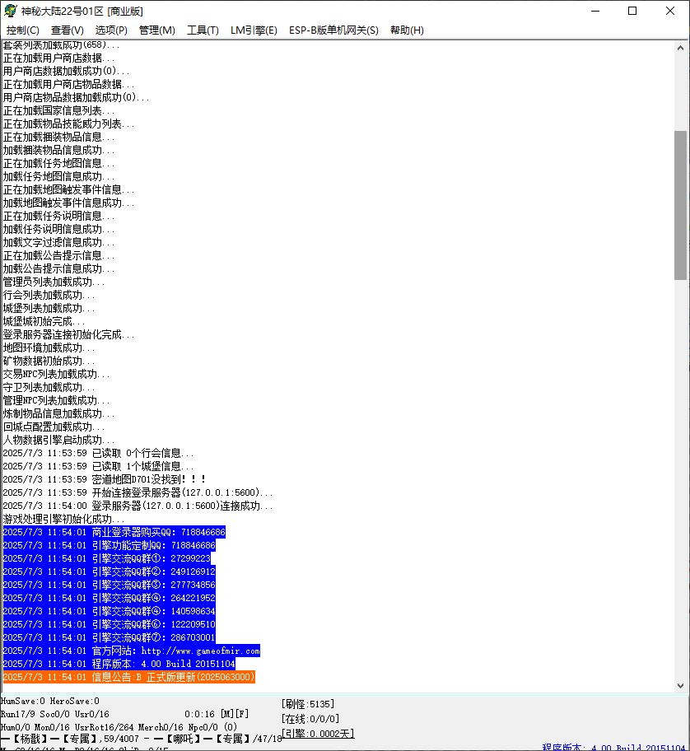Select the 地图环境加载成功 line
Image resolution: width=690 pixels, height=751 pixels.
click(x=49, y=348)
